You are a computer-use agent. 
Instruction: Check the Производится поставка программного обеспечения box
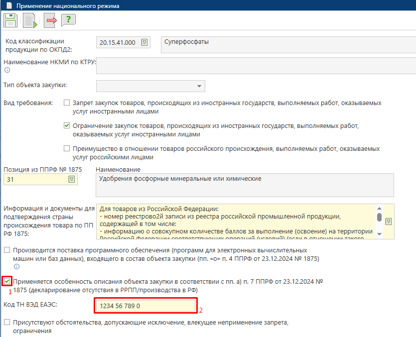(x=7, y=250)
